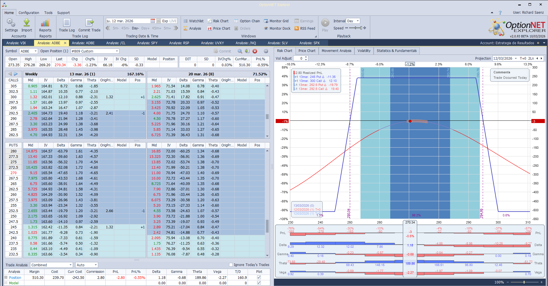This screenshot has width=548, height=286.
Task: Open the Trade Analysis Combined dropdown
Action: 70,265
